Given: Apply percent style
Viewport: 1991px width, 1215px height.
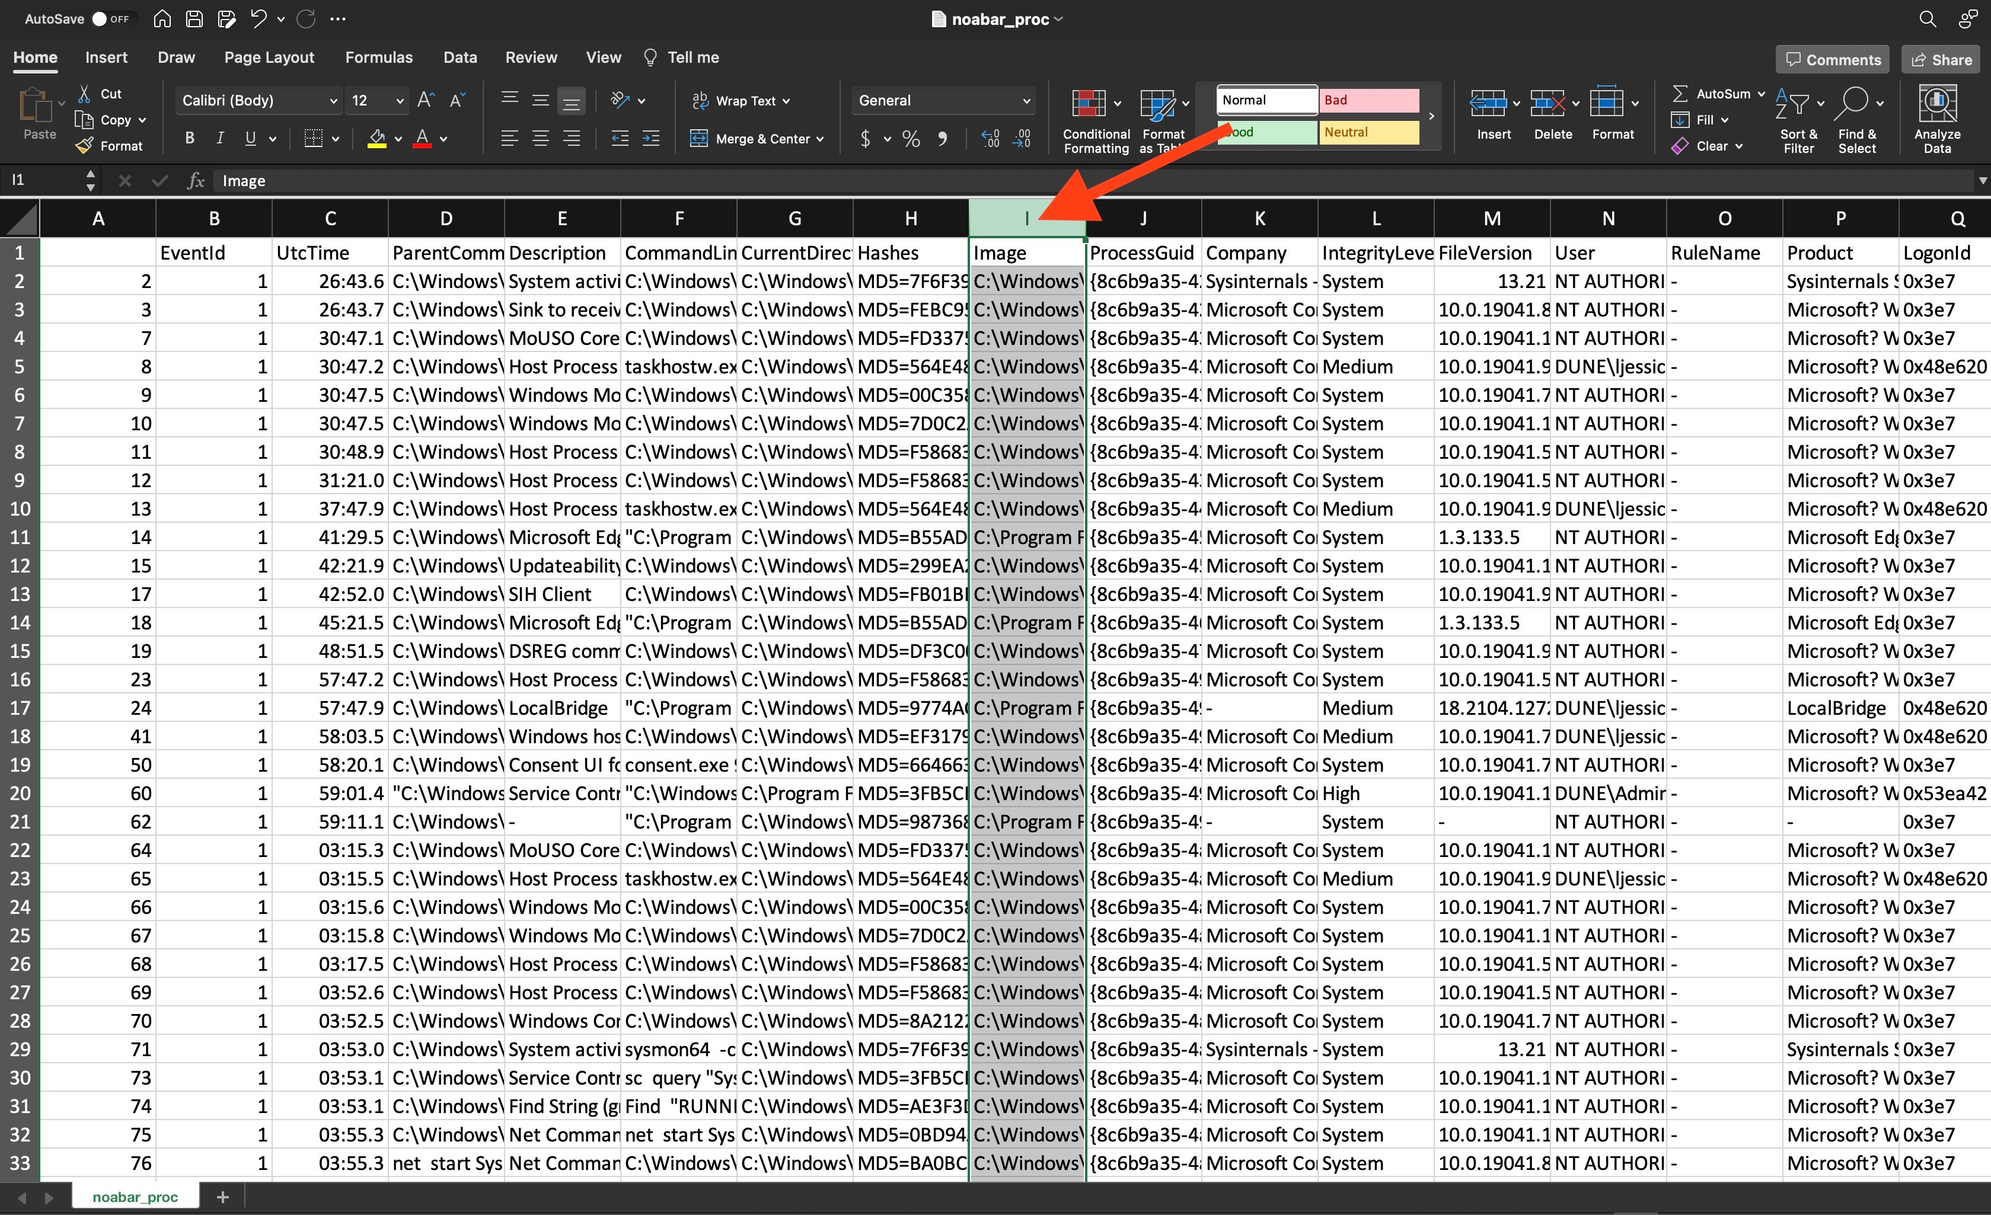Looking at the screenshot, I should [911, 139].
